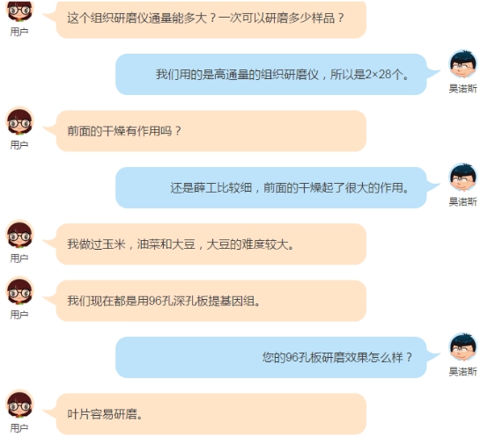Viewport: 488px width, 437px height.
Task: Select the bubble asking 前面的干燥有作用吗
Action: 211,131
